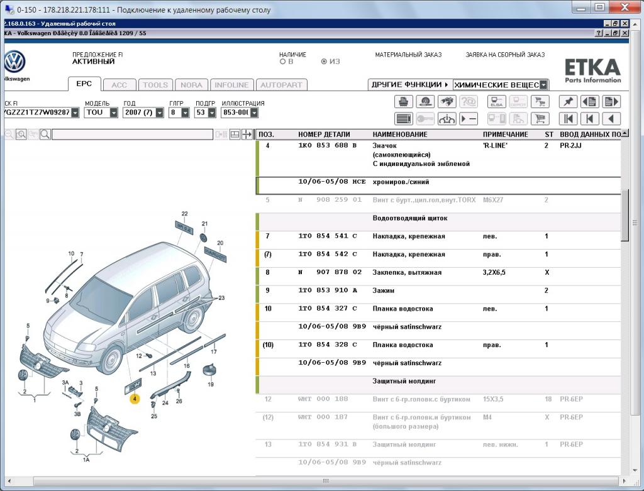Expand the ПОДГР dropdown showing 53
The image size is (644, 491).
(212, 113)
